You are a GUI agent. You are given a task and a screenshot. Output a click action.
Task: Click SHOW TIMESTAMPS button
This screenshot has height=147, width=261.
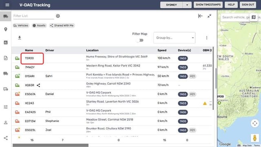click(208, 5)
